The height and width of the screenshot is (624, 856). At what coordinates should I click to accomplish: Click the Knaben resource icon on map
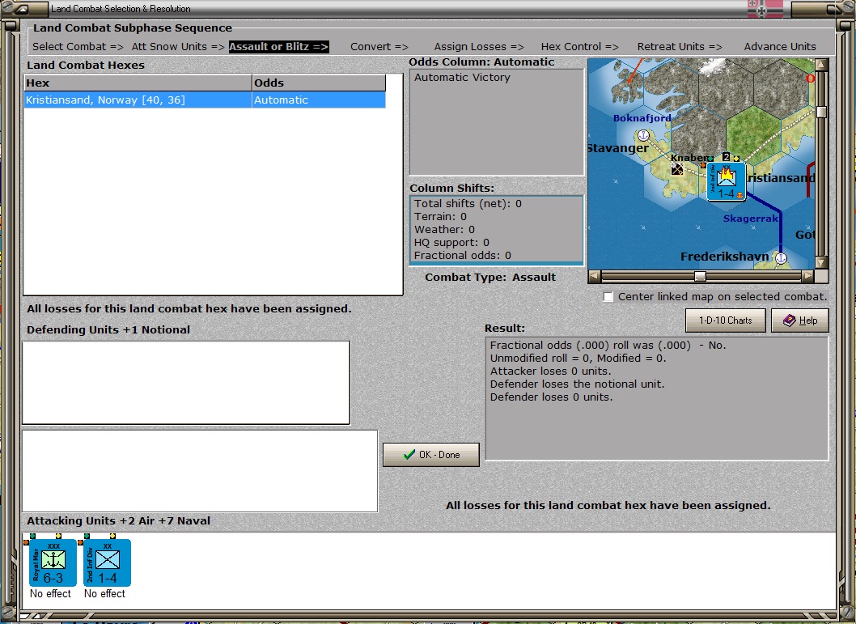coord(677,170)
